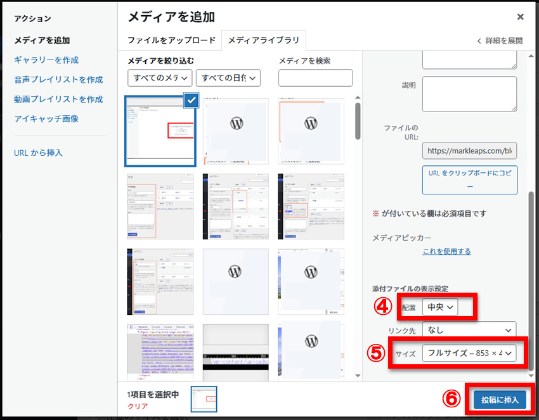Screen dimensions: 539x420
Task: Uncheck the selected first media thumbnail checkmark
Action: [x=192, y=100]
